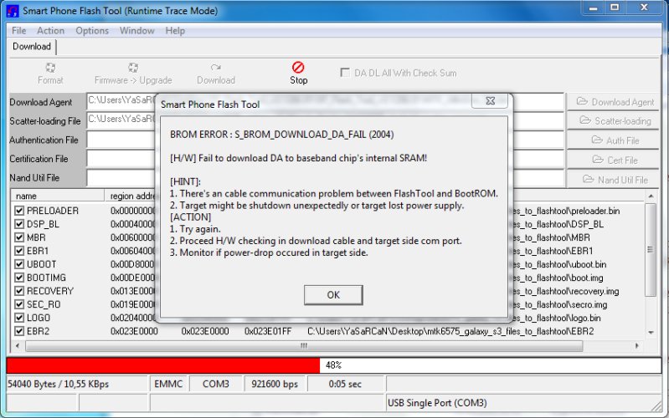
Task: Uncheck the MBR partition checkbox
Action: click(18, 237)
